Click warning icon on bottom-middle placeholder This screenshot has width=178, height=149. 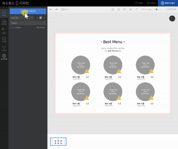[x=119, y=98]
